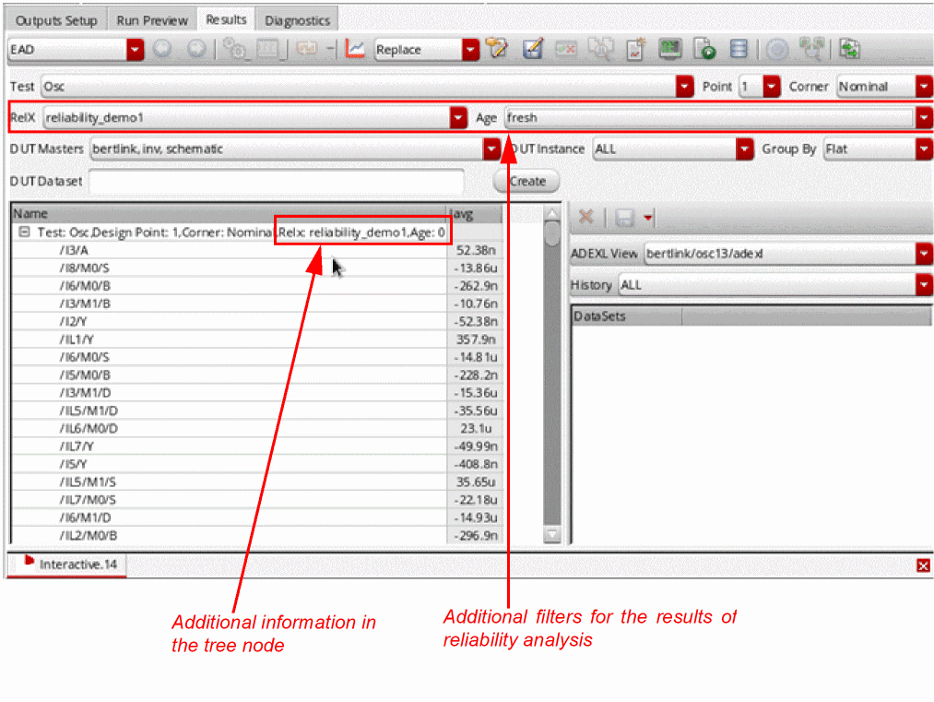
Task: Click the 357.9n avg value
Action: [476, 339]
